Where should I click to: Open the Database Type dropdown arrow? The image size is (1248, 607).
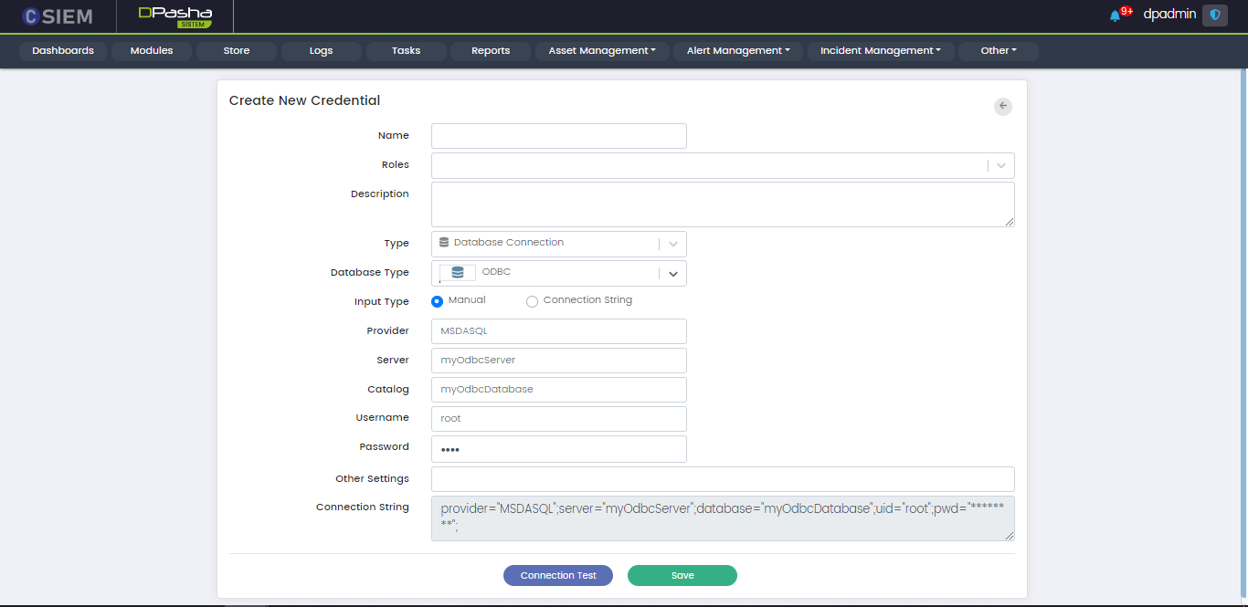(x=672, y=273)
